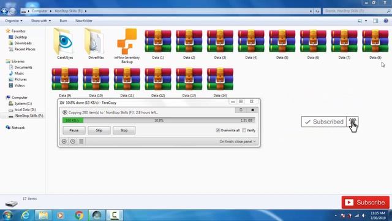
Task: Open Google Chrome from the taskbar
Action: click(x=79, y=215)
